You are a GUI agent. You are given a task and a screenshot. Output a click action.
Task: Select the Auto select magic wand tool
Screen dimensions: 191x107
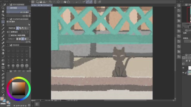tap(3, 25)
